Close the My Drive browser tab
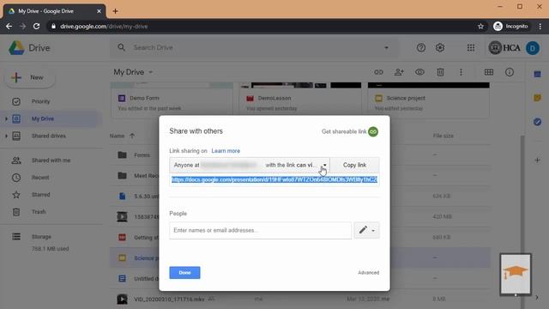 tap(99, 11)
